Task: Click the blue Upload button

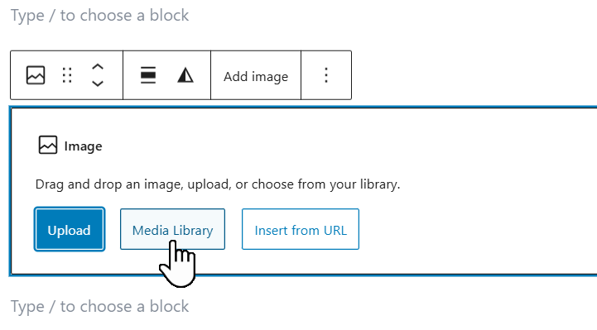Action: 70,229
